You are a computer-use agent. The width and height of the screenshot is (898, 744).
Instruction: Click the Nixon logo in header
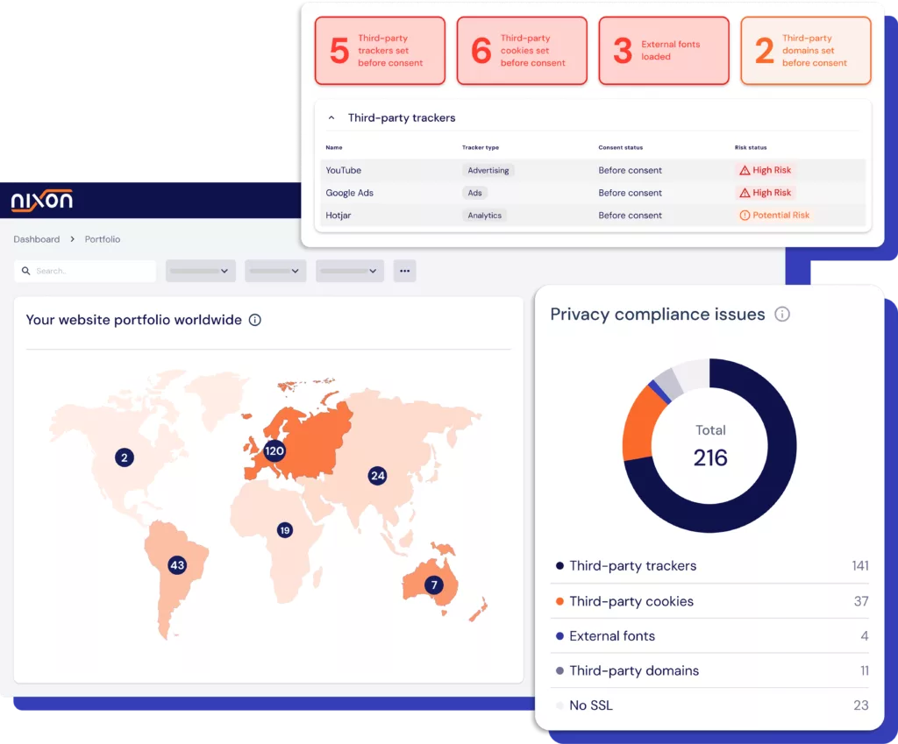[41, 201]
